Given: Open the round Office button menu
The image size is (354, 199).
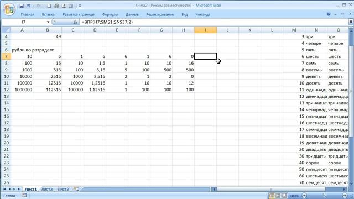Looking at the screenshot, I should pos(9,9).
